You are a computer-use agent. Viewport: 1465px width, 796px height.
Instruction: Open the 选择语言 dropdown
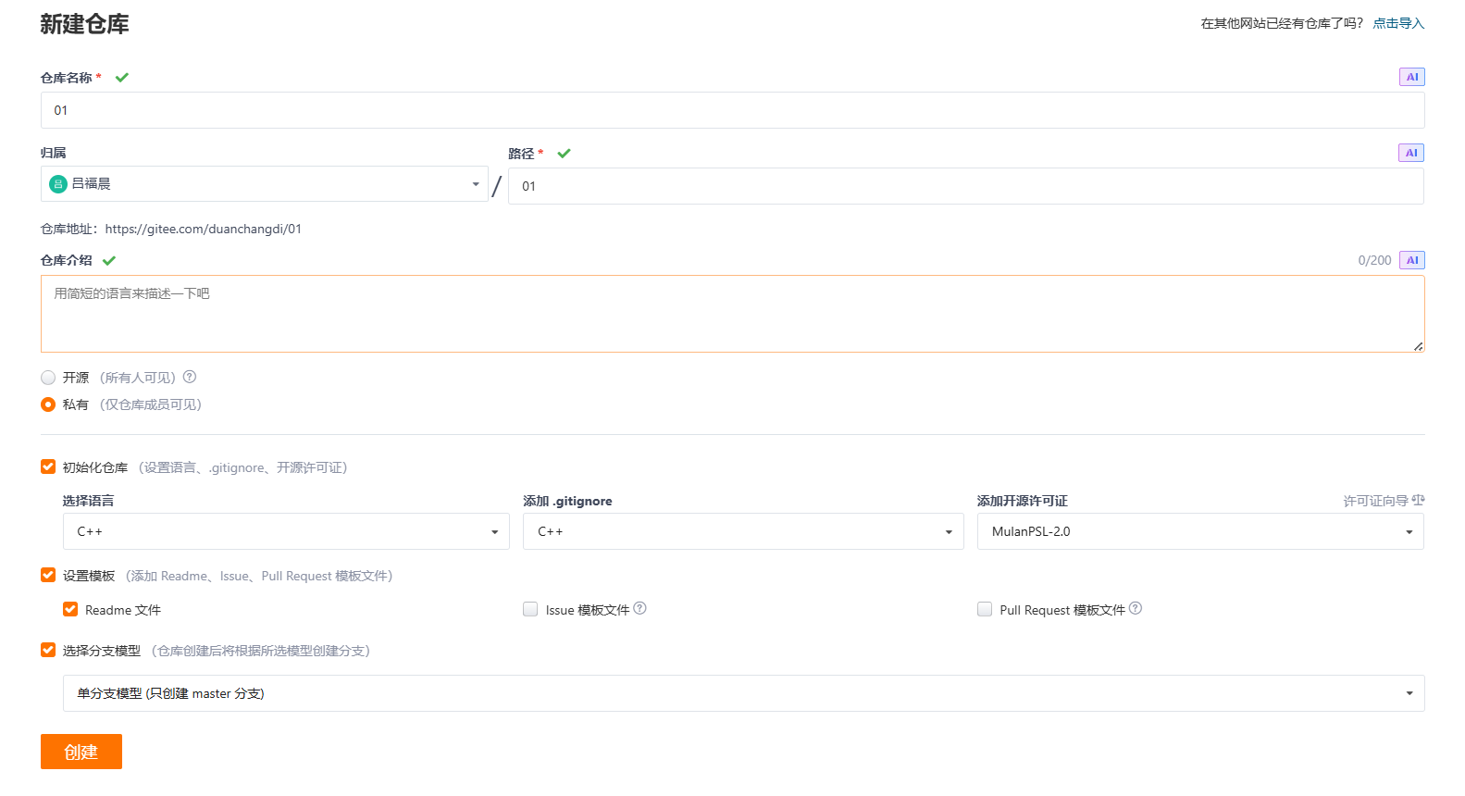[286, 531]
